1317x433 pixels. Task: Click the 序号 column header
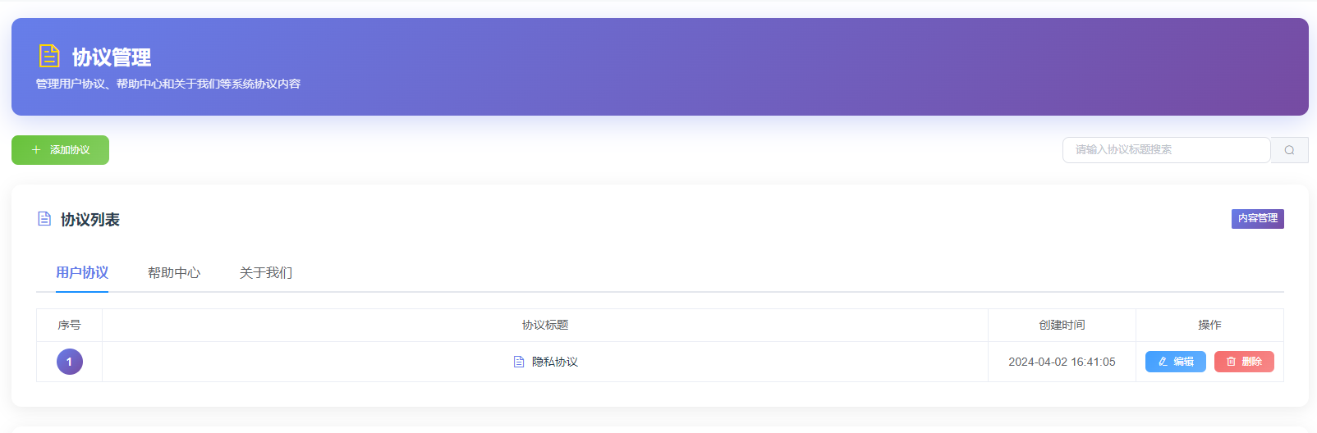69,326
